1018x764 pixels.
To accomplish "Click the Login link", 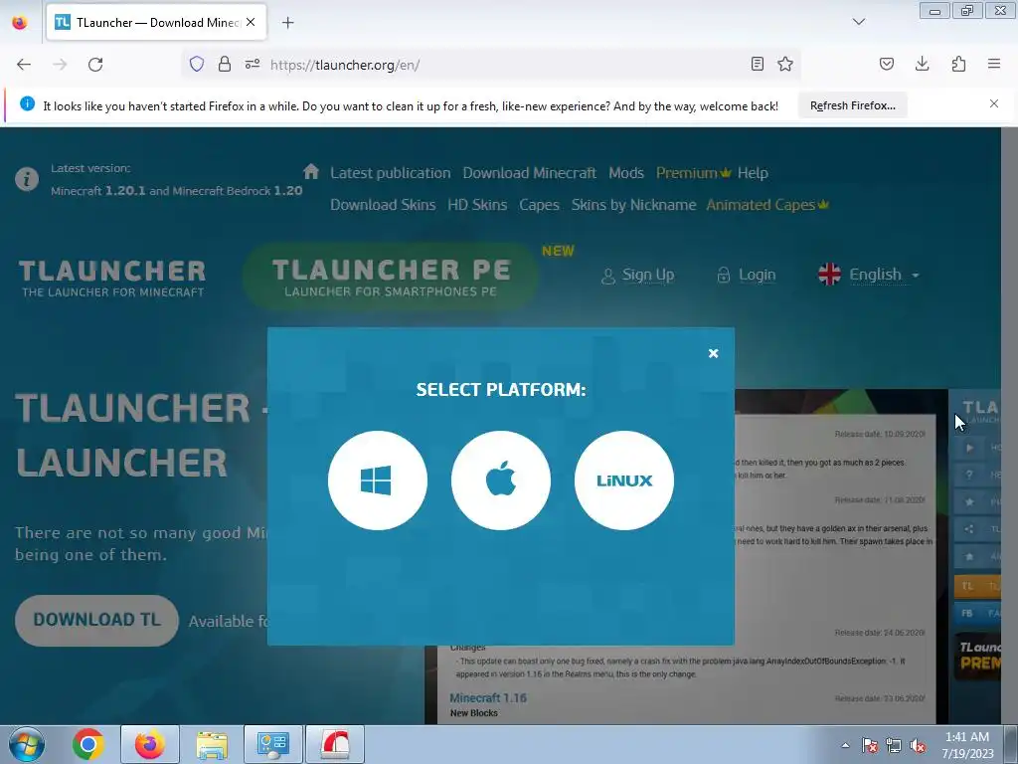I will coord(747,275).
